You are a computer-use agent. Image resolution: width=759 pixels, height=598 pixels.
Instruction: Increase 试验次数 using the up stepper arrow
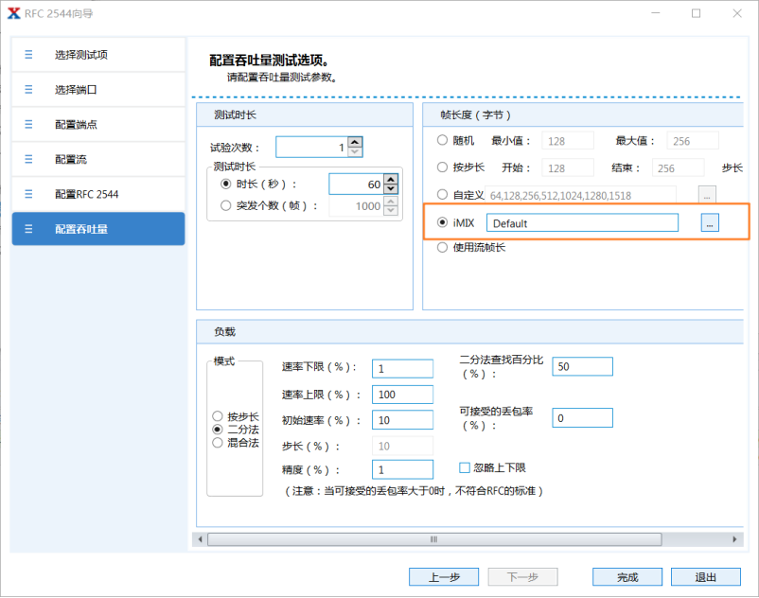point(354,142)
